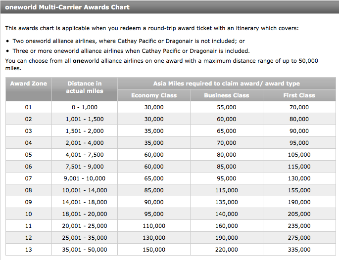
Task: Select economy class value '150,000'
Action: 154,250
